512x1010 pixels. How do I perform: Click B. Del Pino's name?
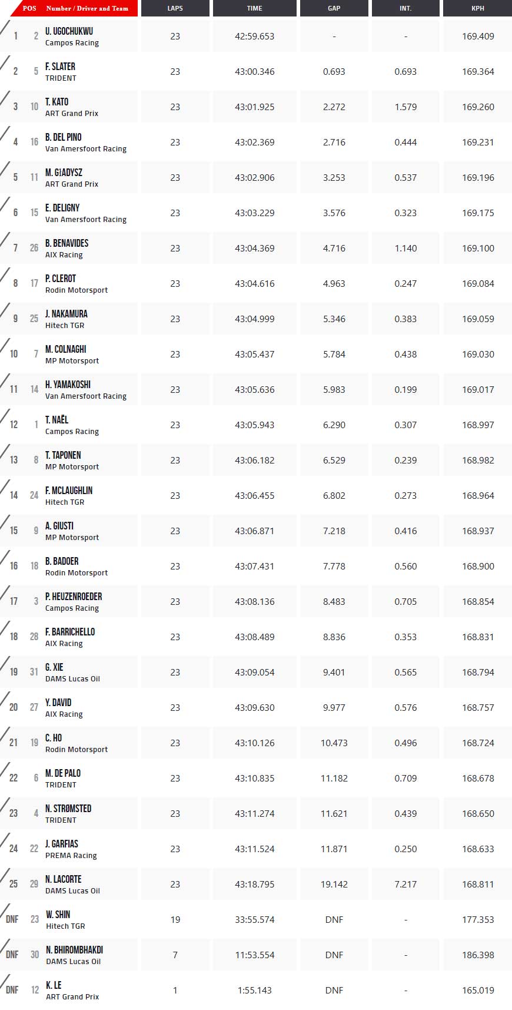coord(64,137)
